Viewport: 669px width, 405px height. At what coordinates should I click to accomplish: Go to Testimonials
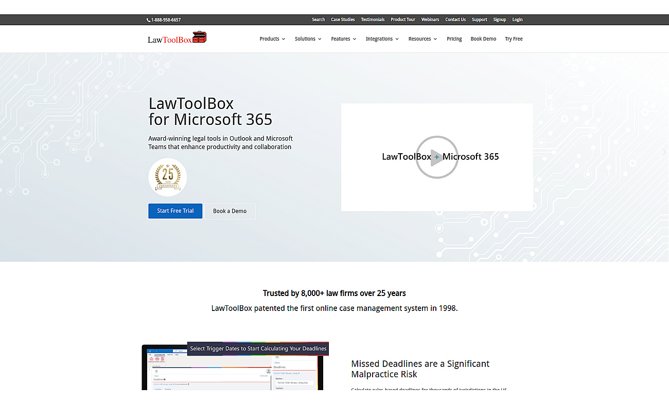coord(373,20)
